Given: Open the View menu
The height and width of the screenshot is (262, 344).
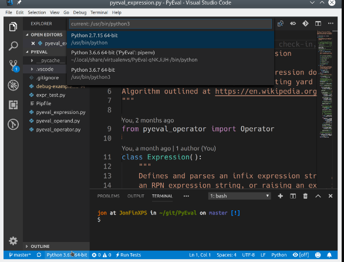Looking at the screenshot, I should pyautogui.click(x=55, y=12).
